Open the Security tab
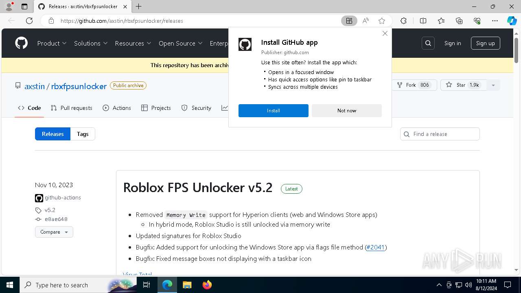 [x=196, y=108]
